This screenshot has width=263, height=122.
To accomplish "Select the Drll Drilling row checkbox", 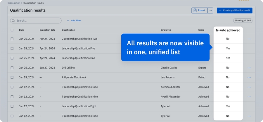I will point(12,68).
